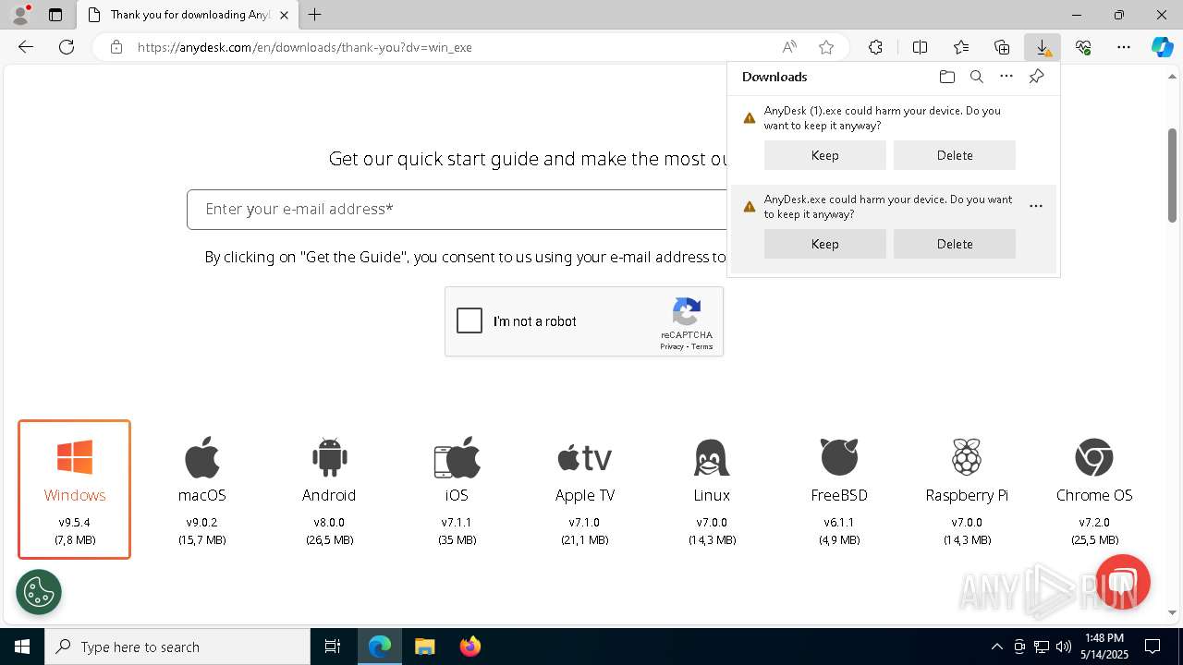The width and height of the screenshot is (1183, 665).
Task: Keep AnyDesk (1).exe download
Action: (825, 155)
